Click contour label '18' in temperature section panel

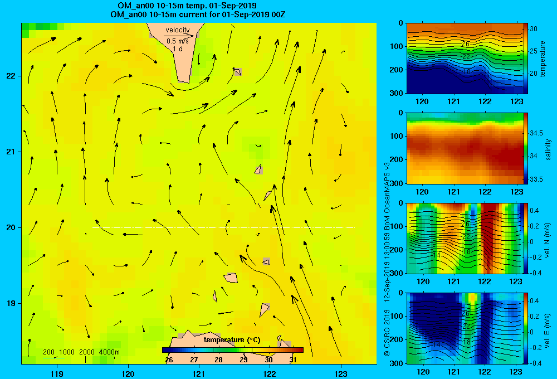click(467, 72)
